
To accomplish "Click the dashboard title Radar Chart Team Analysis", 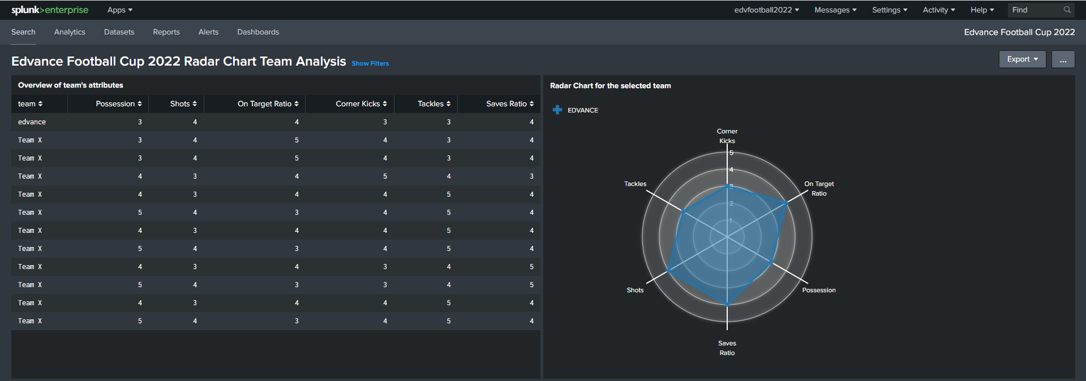I will tap(179, 61).
